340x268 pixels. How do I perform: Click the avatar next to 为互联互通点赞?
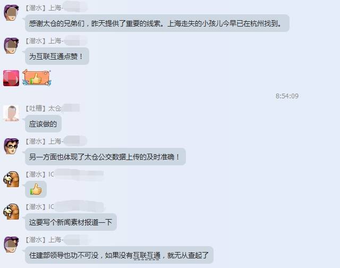pyautogui.click(x=12, y=46)
